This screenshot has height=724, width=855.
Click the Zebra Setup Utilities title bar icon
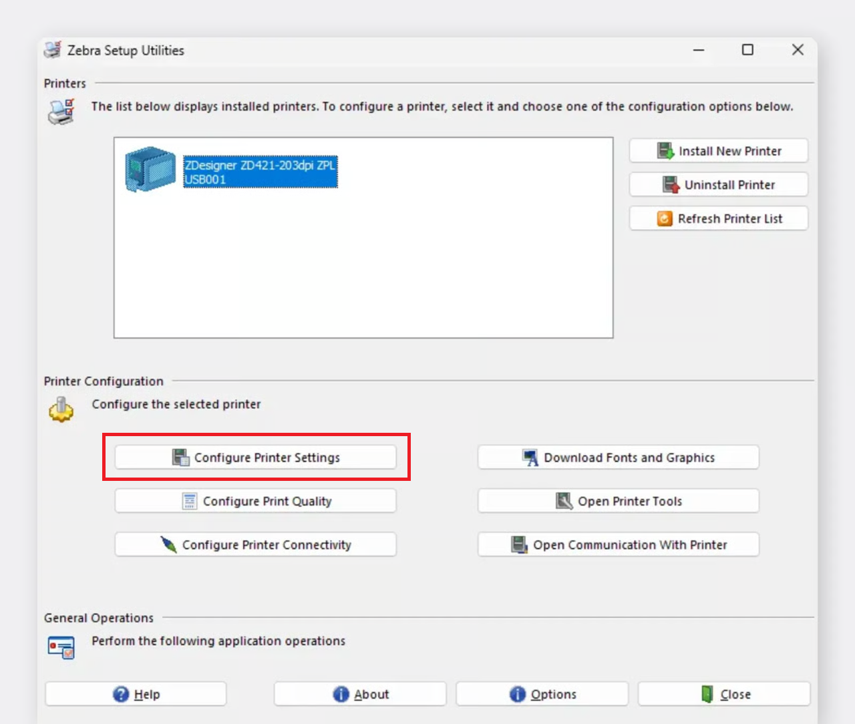tap(52, 50)
